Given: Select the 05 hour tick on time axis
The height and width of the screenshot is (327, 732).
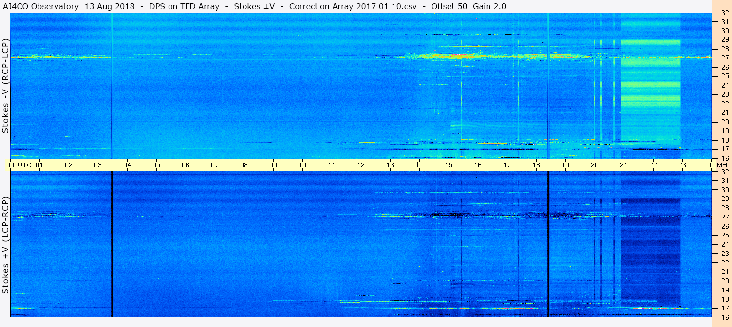Looking at the screenshot, I should (x=156, y=165).
